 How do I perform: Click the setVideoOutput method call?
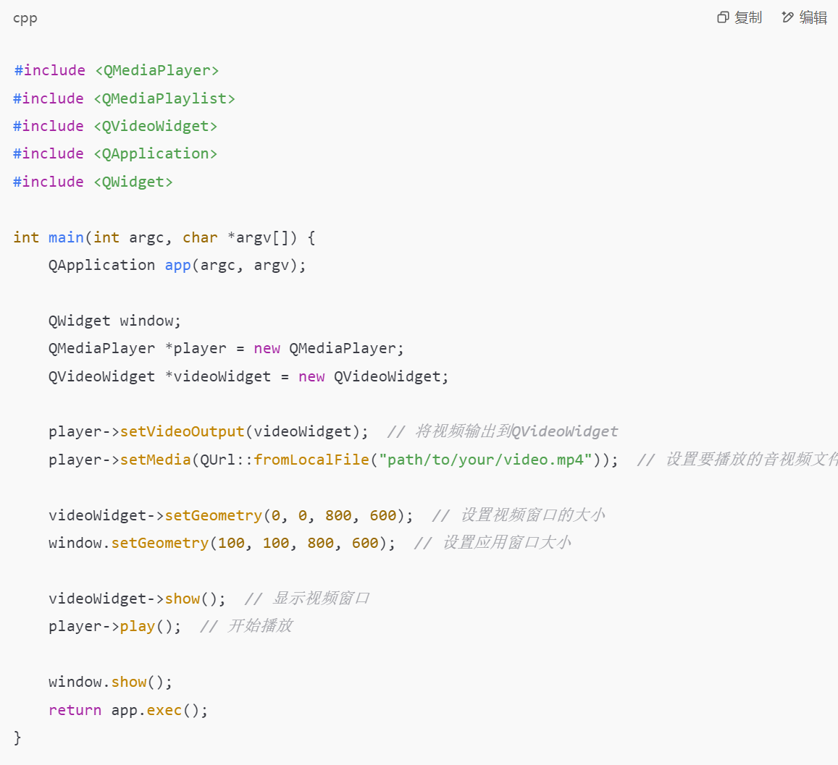pyautogui.click(x=182, y=431)
